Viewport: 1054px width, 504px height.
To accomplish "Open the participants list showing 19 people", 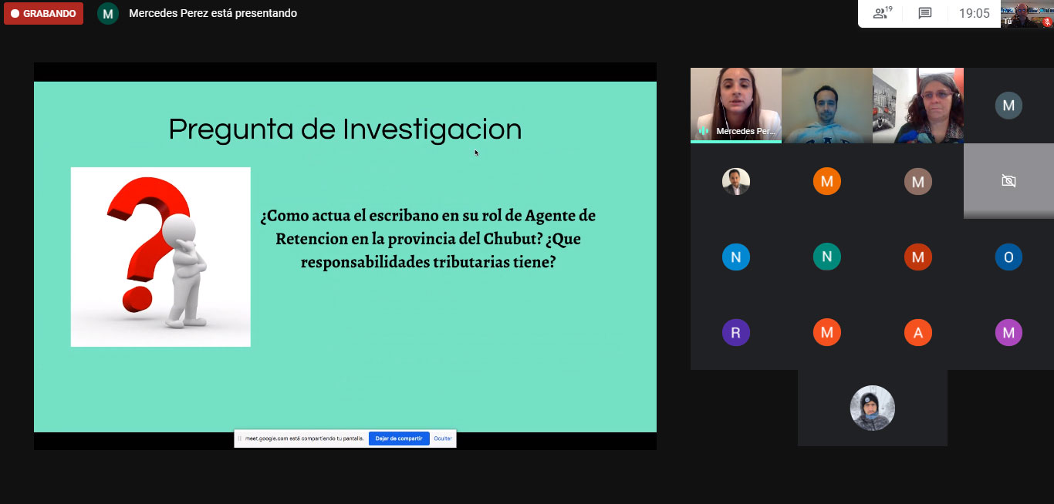I will pyautogui.click(x=882, y=13).
